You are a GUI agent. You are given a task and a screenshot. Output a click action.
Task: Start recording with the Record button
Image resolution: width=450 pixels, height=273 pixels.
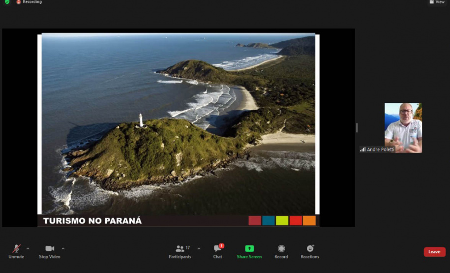coord(281,251)
